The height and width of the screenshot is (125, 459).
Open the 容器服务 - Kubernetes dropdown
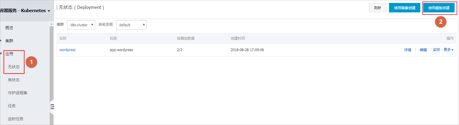click(25, 11)
